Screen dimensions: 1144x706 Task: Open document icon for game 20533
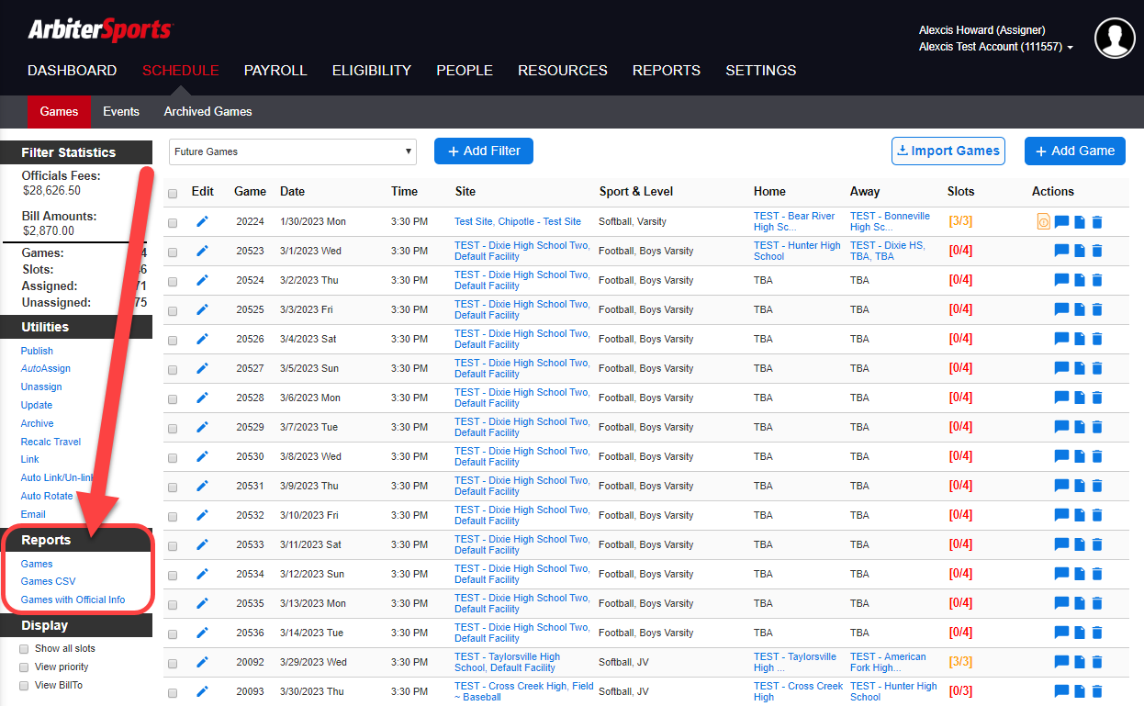(x=1080, y=544)
